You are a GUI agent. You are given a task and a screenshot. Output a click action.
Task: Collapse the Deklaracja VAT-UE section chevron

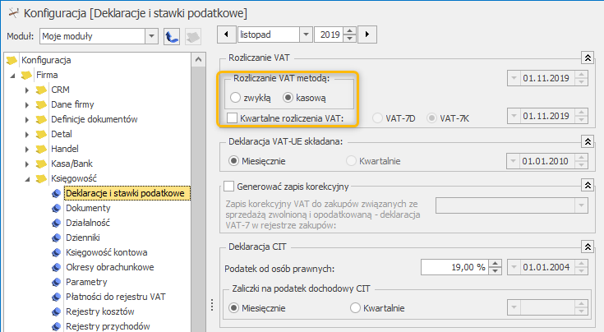[x=588, y=141]
